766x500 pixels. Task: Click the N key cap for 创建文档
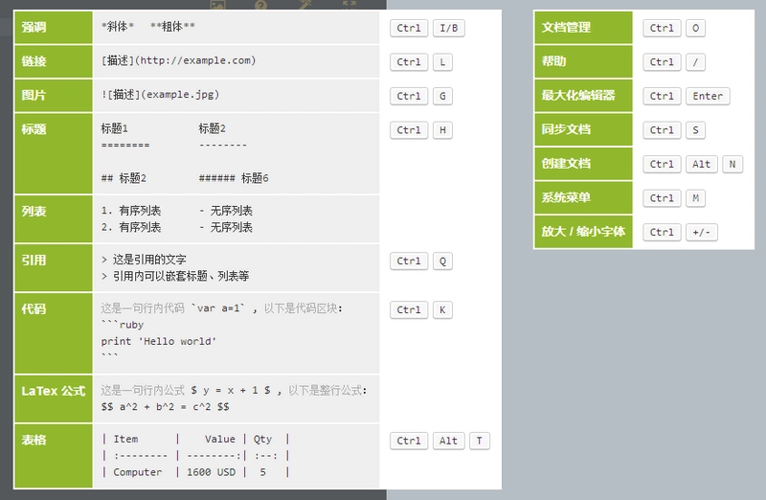(x=732, y=164)
